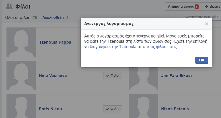
Task: Open Nina Vasilieva profile name link
Action: (x=53, y=76)
